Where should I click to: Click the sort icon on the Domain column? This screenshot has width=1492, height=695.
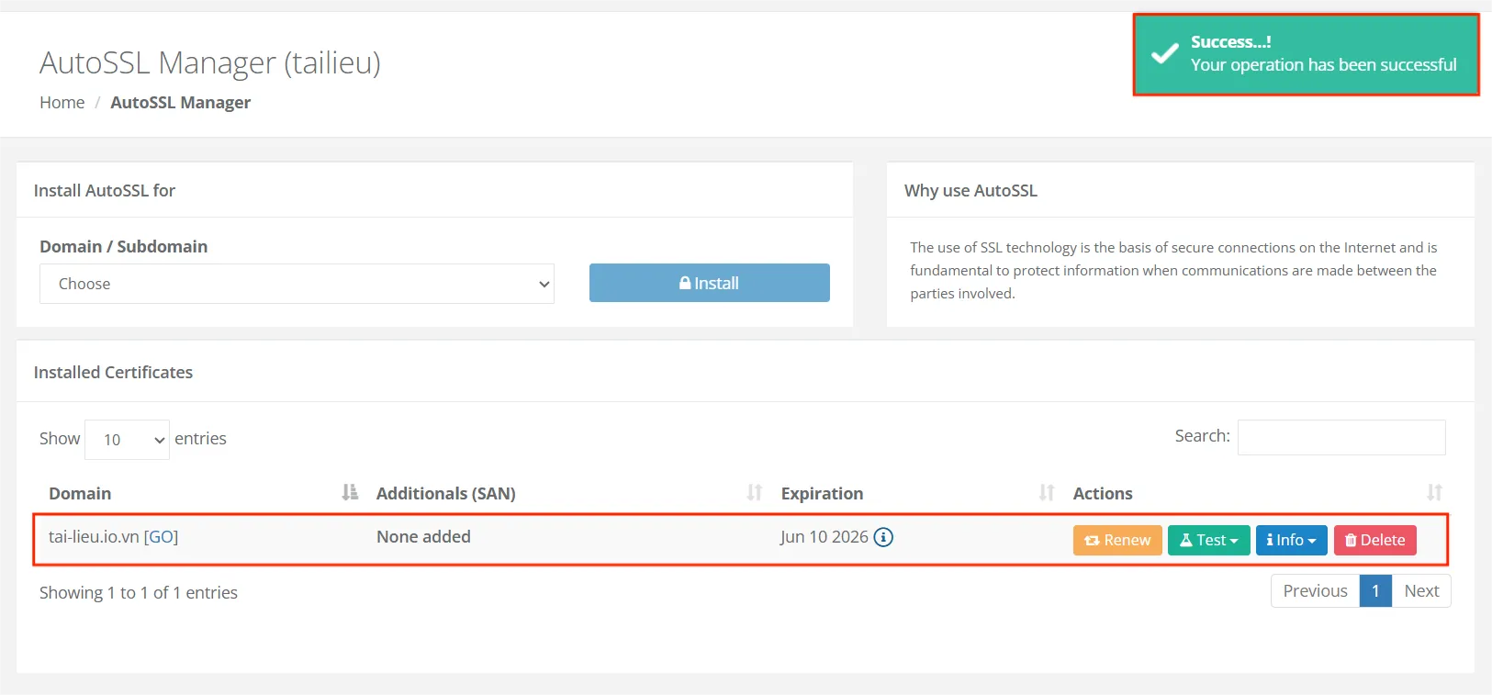348,492
